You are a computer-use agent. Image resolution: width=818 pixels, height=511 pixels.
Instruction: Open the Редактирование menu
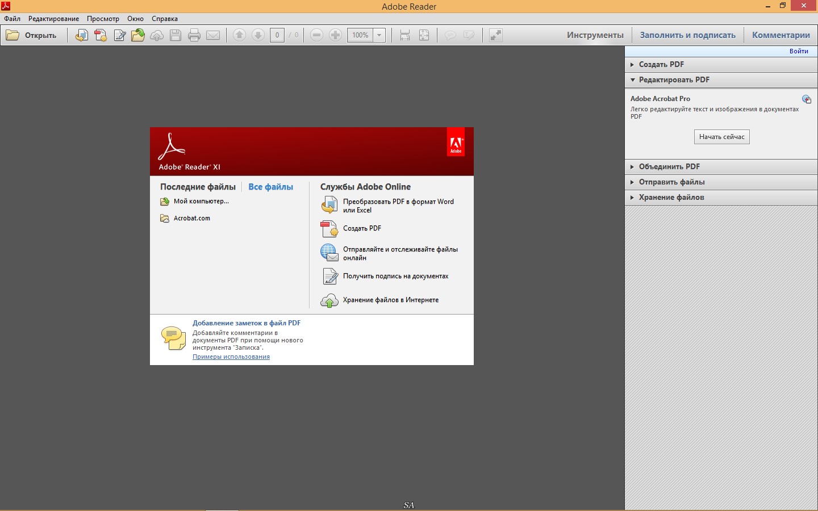54,19
